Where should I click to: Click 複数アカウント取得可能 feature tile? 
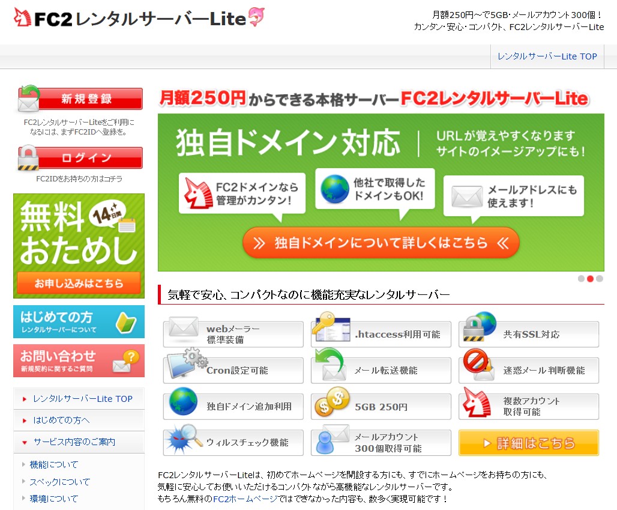pyautogui.click(x=529, y=407)
